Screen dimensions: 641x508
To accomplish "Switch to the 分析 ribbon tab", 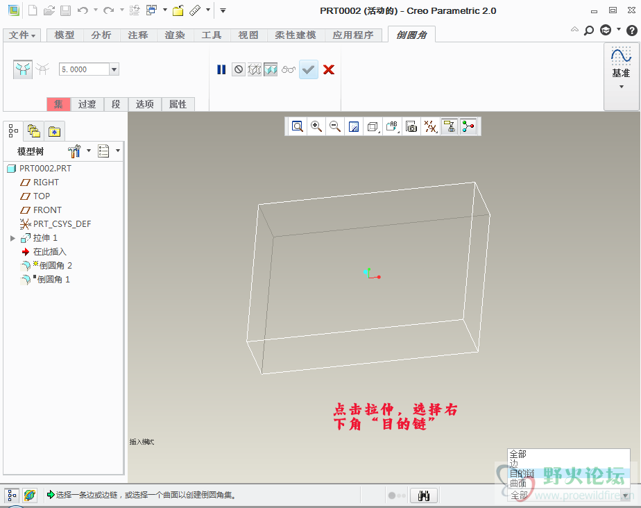I will coord(101,35).
